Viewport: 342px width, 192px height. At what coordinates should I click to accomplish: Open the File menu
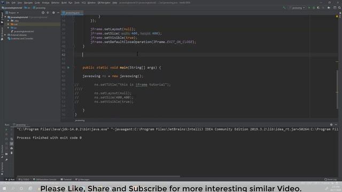tap(8, 3)
